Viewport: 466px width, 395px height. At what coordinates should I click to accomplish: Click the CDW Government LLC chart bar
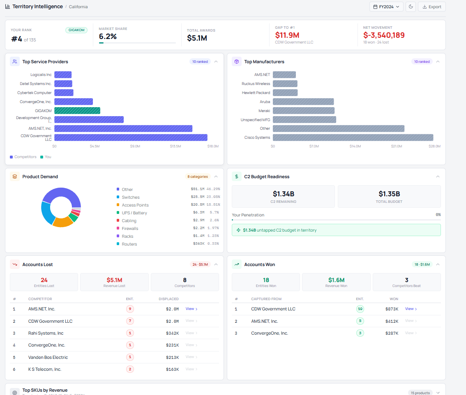pyautogui.click(x=131, y=138)
